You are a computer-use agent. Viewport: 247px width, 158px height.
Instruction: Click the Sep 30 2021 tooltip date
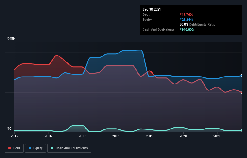[x=152, y=9]
